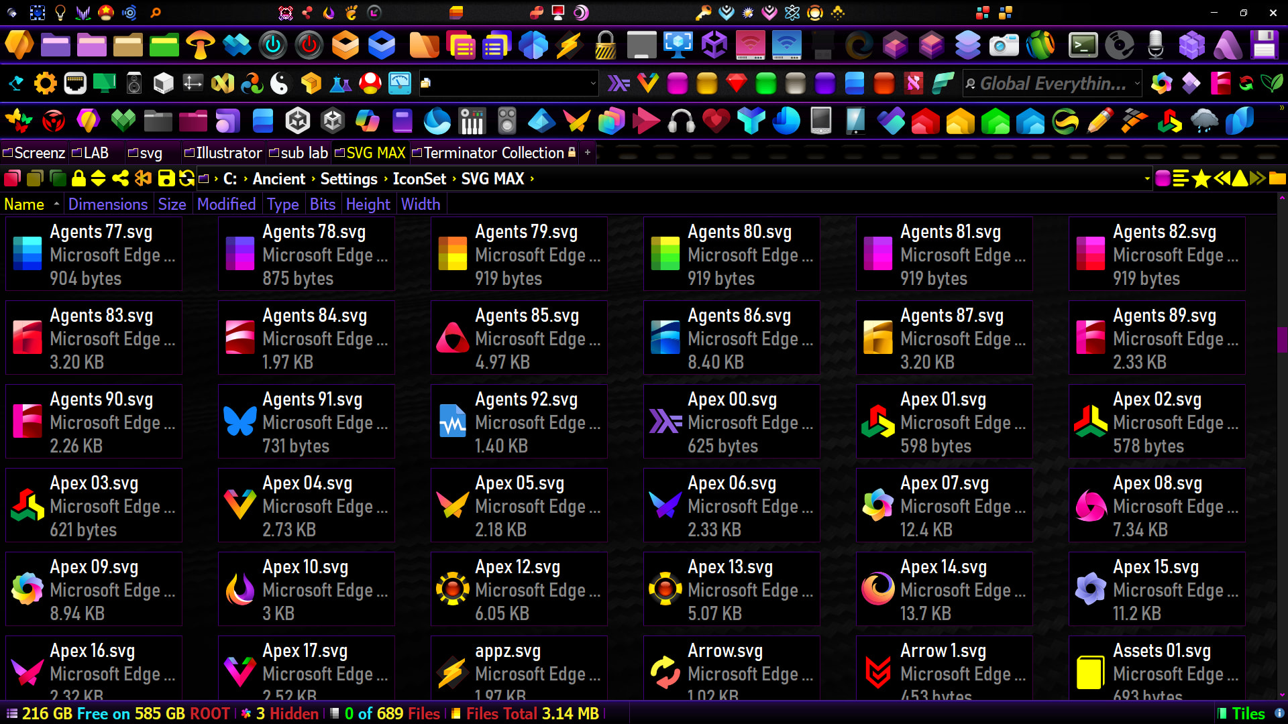Click the floppy disk save icon
This screenshot has width=1288, height=724.
pos(1265,46)
